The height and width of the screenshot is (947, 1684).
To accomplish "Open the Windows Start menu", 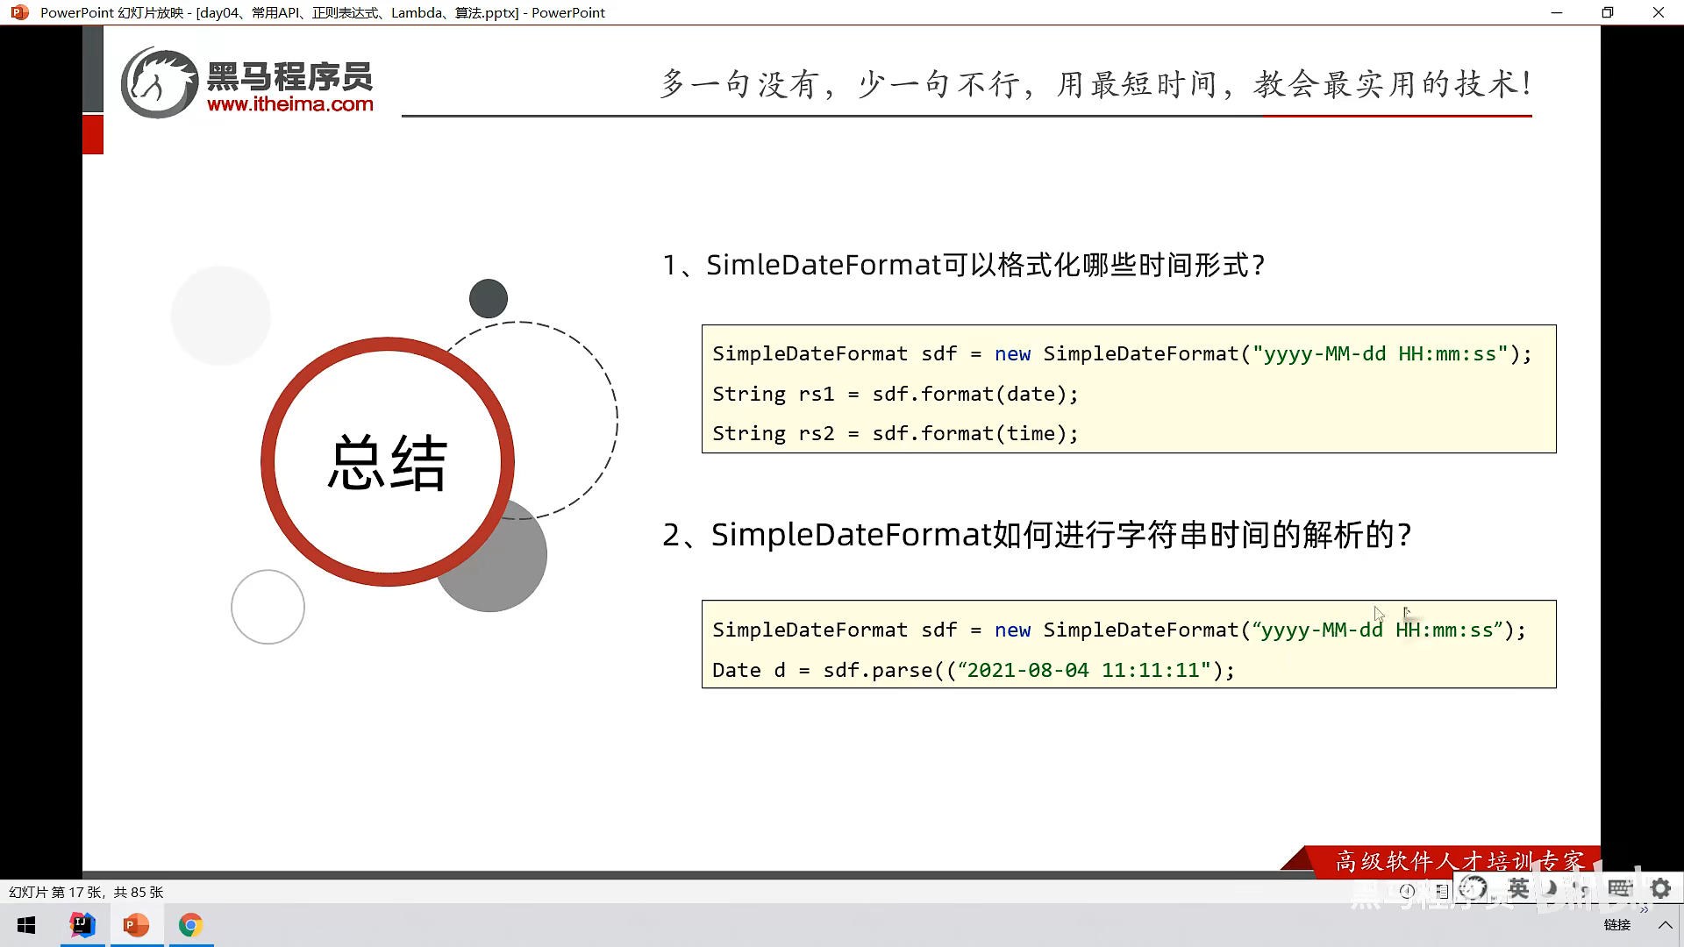I will tap(26, 925).
